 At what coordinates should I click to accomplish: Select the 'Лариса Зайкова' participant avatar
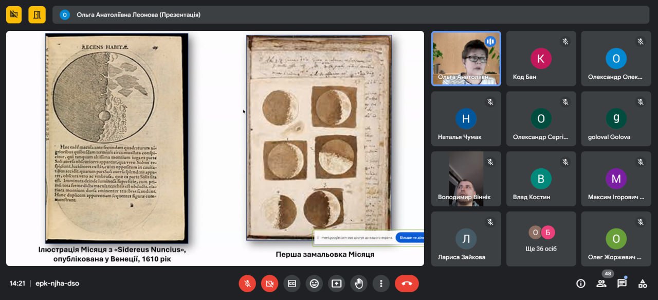466,239
